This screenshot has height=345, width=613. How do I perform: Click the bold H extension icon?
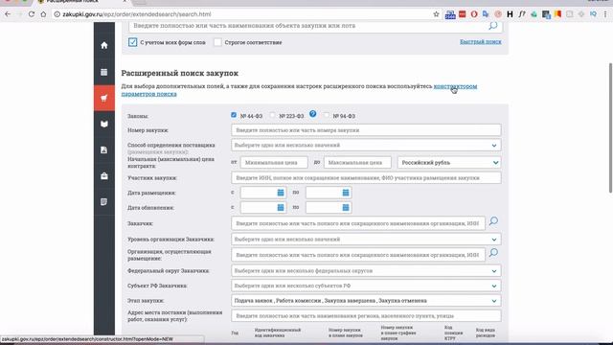[510, 14]
